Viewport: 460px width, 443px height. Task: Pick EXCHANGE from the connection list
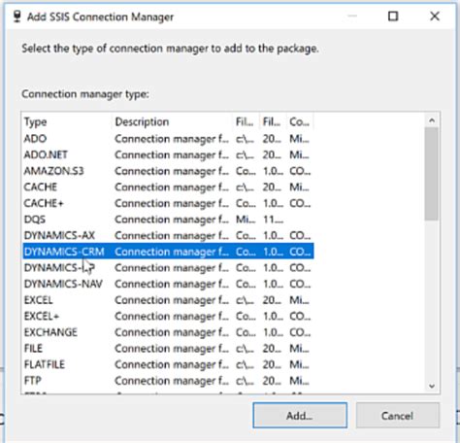pos(168,332)
